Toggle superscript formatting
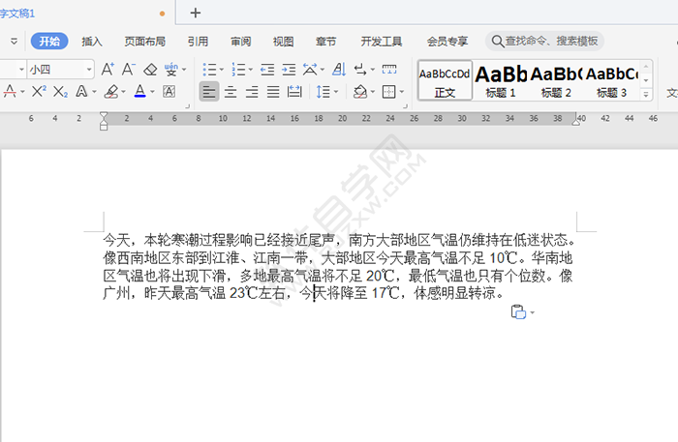The height and width of the screenshot is (442, 678). point(39,92)
